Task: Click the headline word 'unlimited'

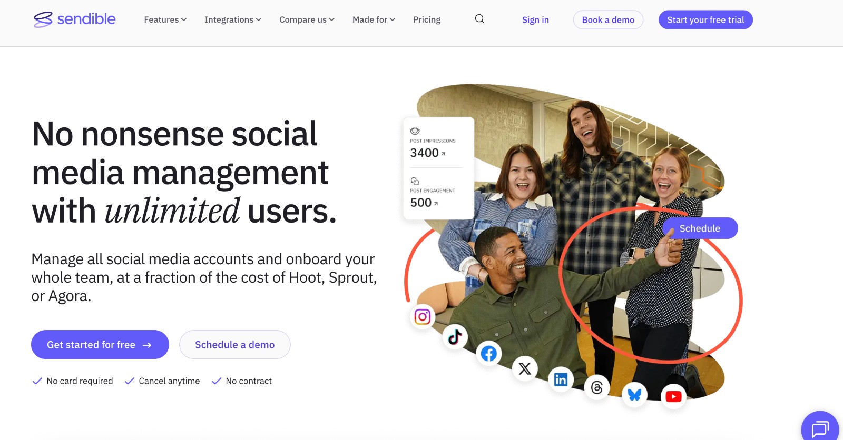Action: (172, 211)
